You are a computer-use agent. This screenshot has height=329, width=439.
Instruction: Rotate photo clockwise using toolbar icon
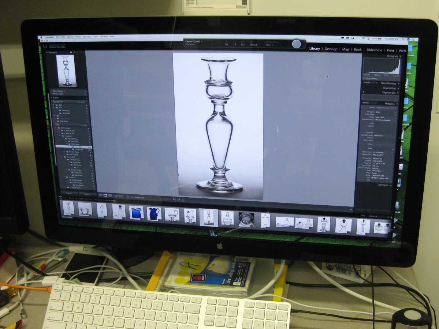[179, 199]
